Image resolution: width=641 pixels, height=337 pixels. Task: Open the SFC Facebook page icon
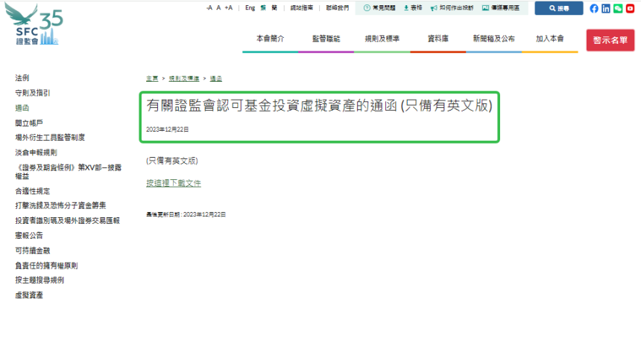click(594, 8)
